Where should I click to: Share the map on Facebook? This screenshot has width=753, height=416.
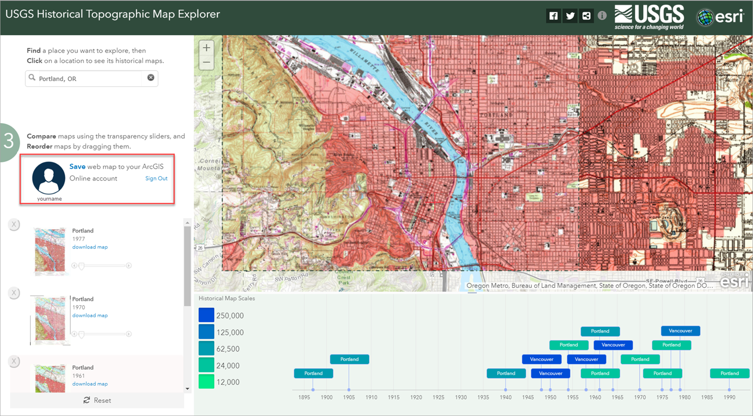coord(553,15)
